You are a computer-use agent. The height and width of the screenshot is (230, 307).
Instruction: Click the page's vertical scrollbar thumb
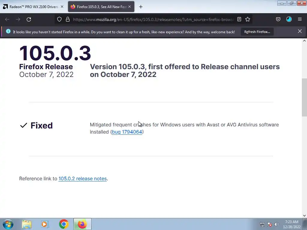coord(304,97)
